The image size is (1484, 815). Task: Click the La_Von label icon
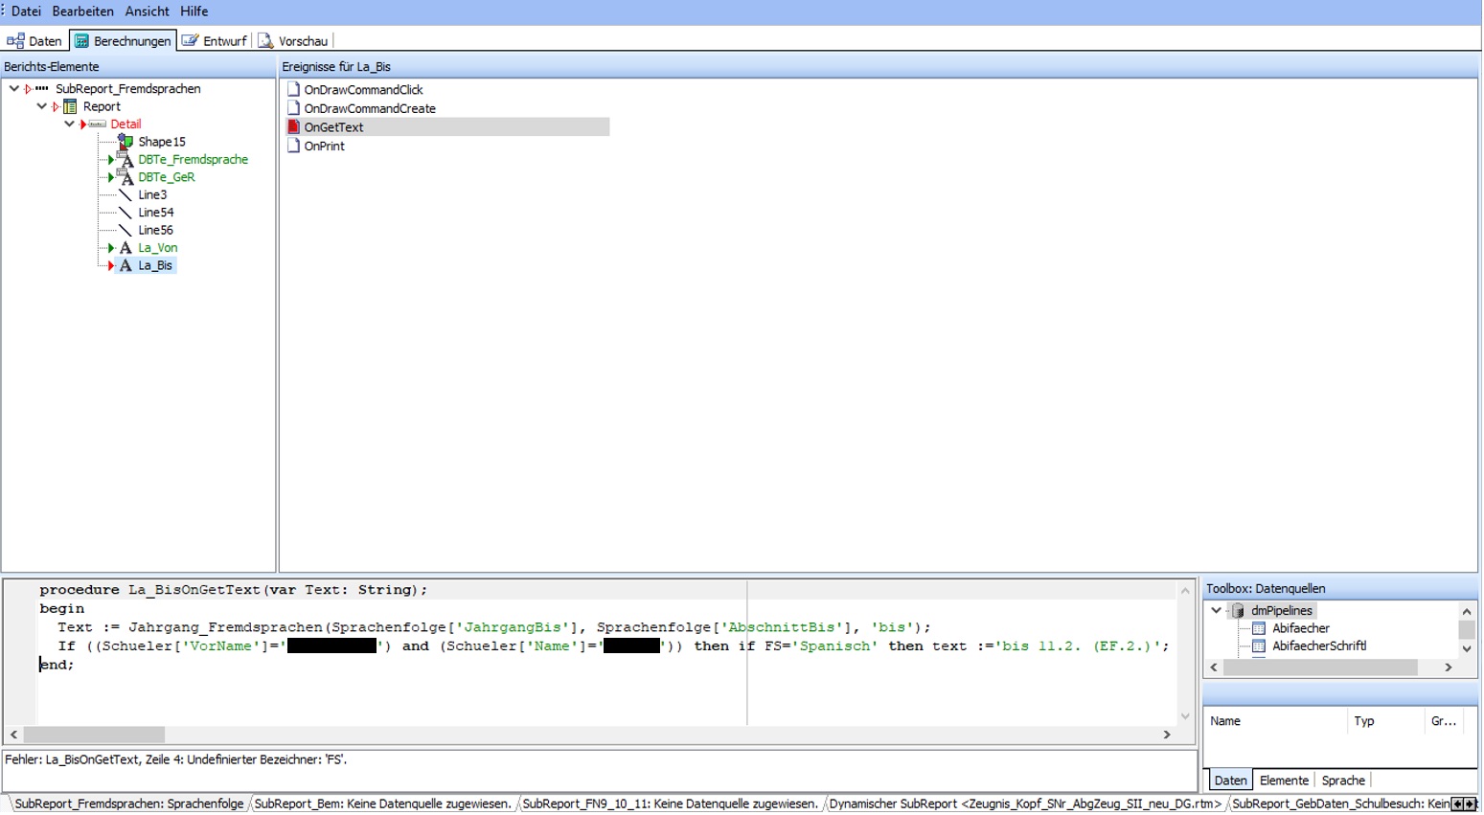coord(126,248)
